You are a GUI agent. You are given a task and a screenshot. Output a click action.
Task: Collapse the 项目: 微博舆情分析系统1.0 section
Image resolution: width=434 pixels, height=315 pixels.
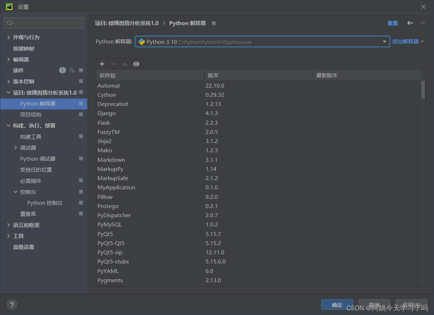point(8,93)
